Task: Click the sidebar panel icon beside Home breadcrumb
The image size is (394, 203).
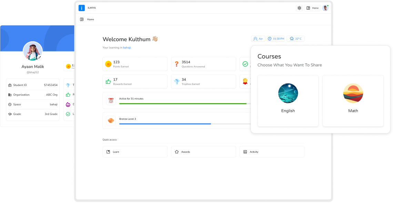Action: click(x=82, y=19)
